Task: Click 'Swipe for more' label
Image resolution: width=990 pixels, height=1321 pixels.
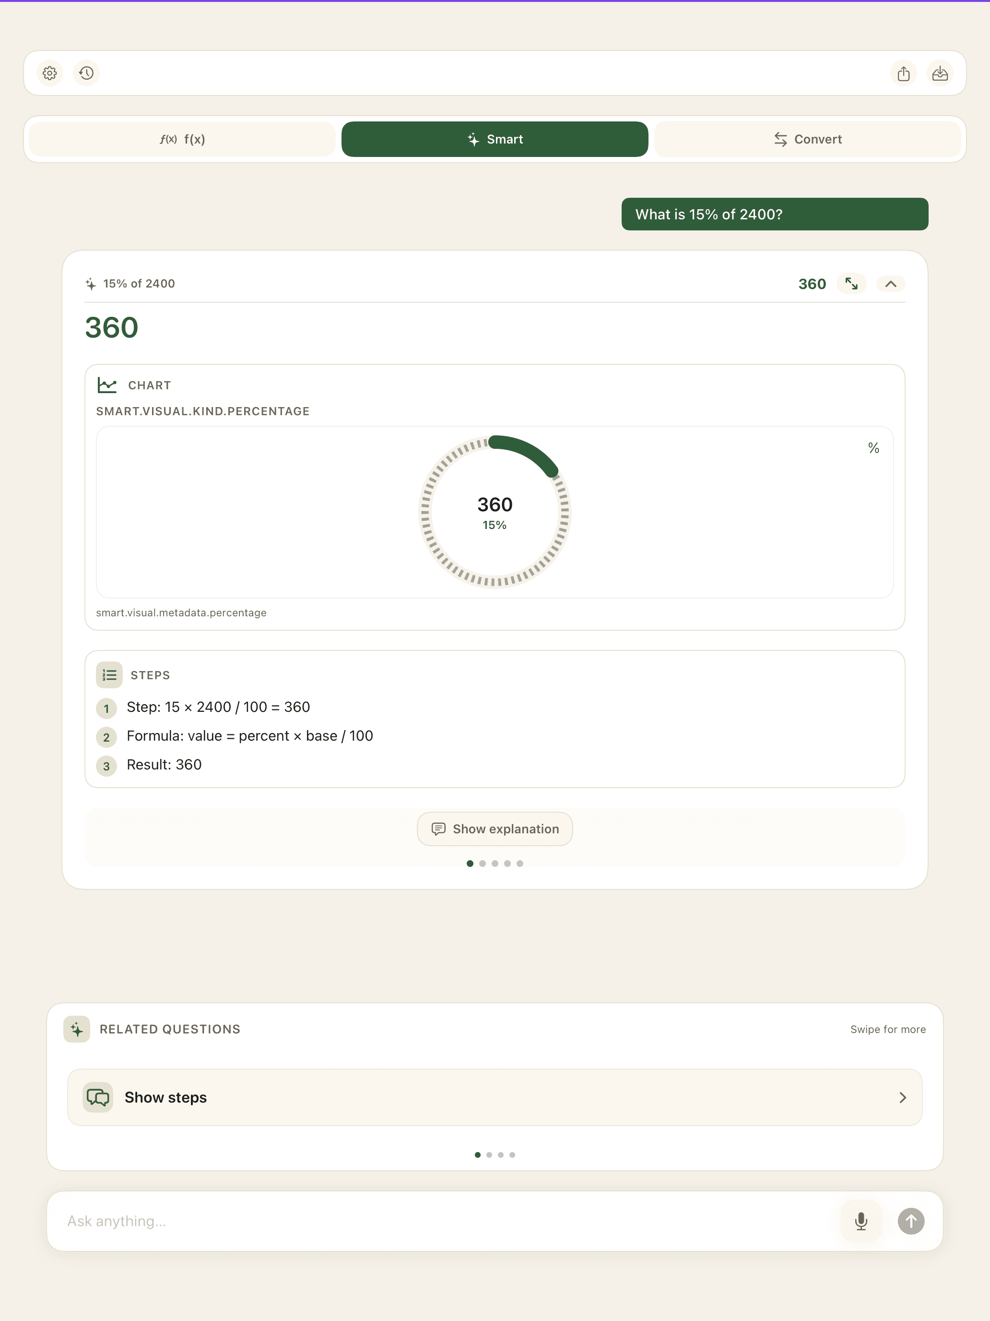Action: 888,1030
